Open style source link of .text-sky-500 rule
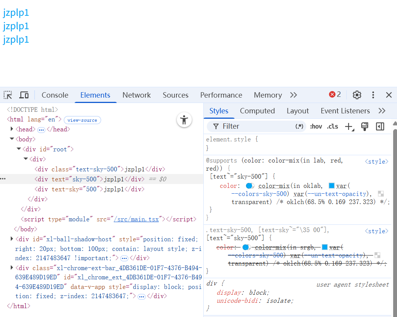397x317 pixels. [x=377, y=231]
